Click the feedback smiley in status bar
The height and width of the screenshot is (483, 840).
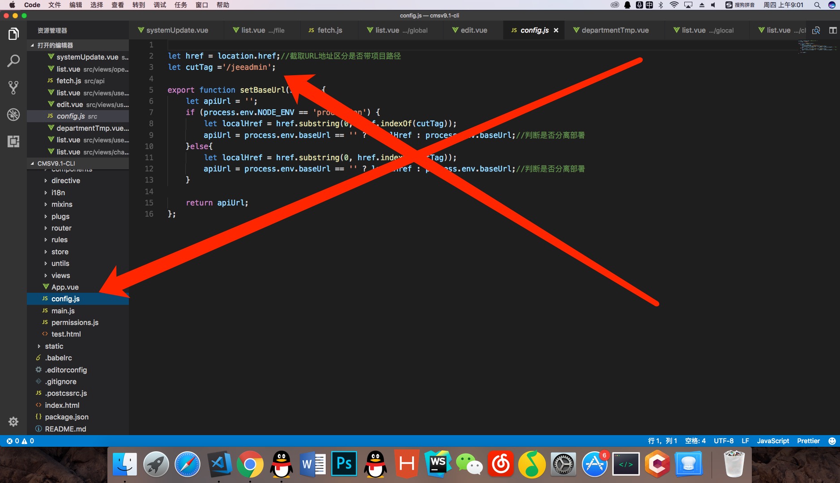[x=832, y=441]
